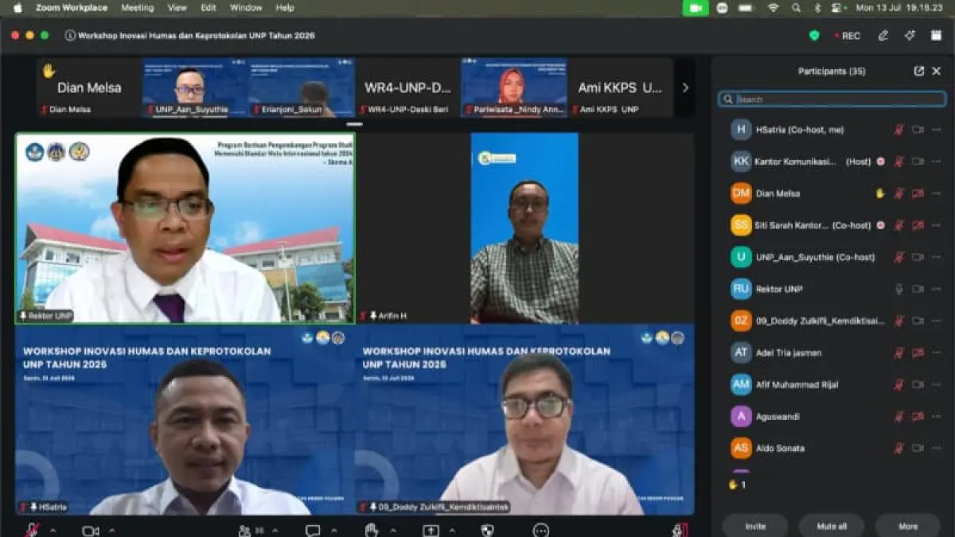Open the Window menu
955x537 pixels.
coord(246,8)
